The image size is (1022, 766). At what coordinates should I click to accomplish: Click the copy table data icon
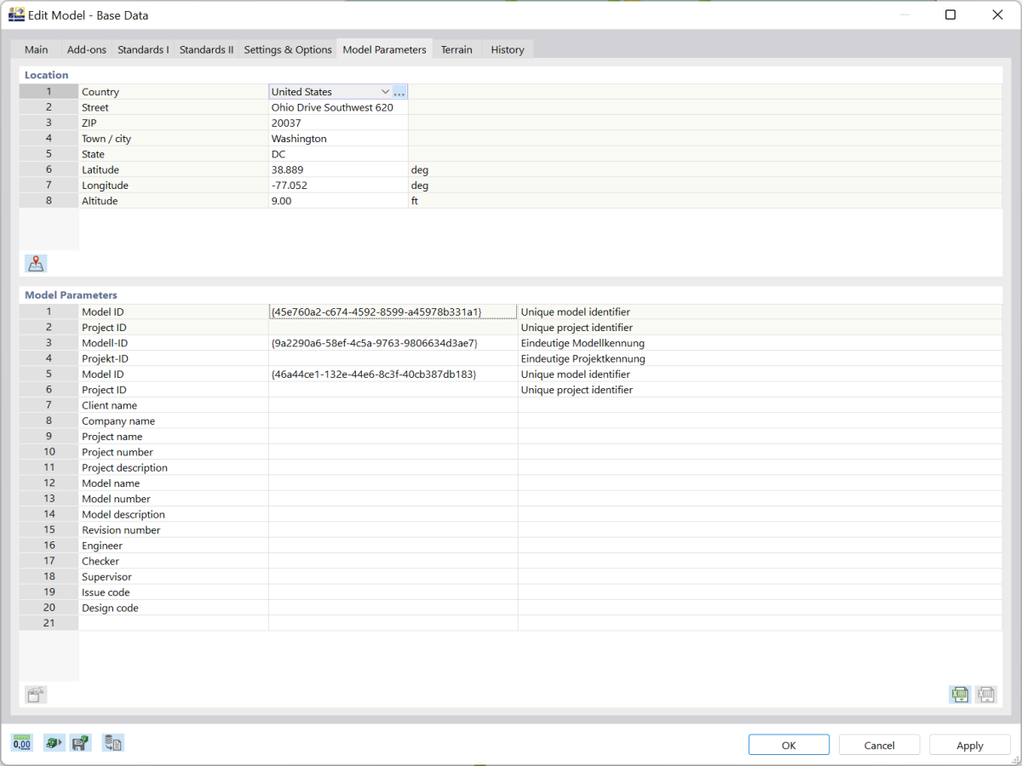point(112,742)
